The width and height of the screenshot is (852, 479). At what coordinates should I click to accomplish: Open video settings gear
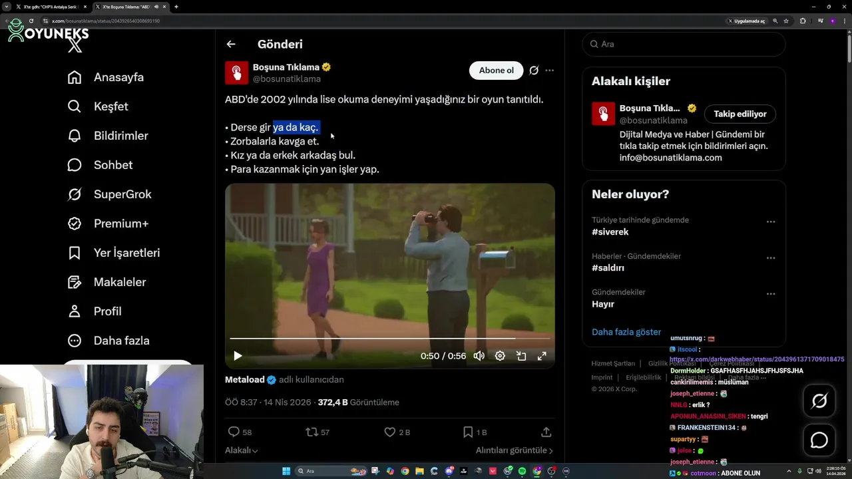(x=500, y=356)
